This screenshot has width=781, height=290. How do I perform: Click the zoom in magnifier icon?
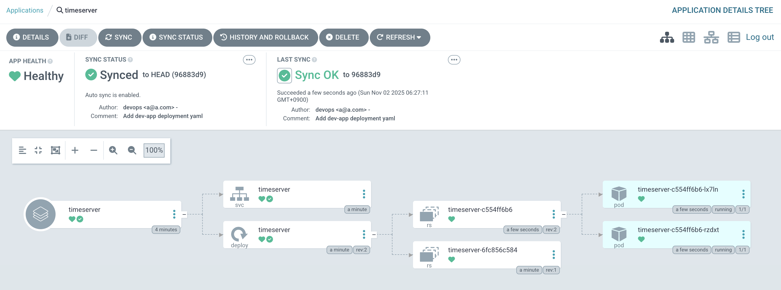coord(113,150)
